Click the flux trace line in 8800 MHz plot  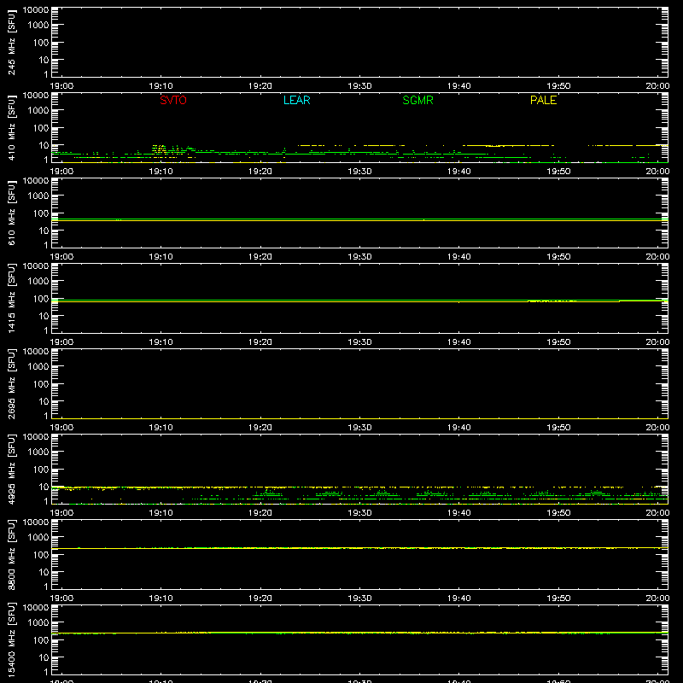pyautogui.click(x=359, y=548)
